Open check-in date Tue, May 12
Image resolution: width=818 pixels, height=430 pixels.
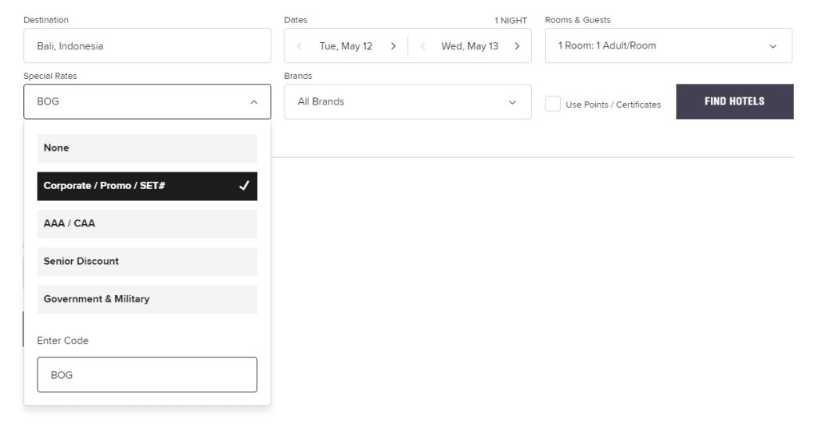(x=346, y=46)
